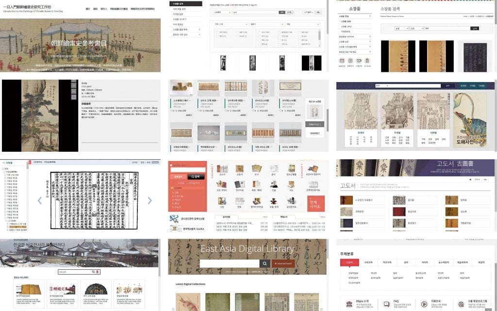Open the 소장품명 search-field dropdown
This screenshot has width=497, height=311.
point(222,12)
